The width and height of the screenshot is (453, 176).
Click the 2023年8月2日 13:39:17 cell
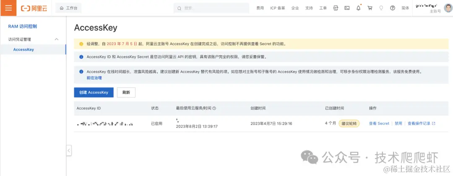pos(197,127)
